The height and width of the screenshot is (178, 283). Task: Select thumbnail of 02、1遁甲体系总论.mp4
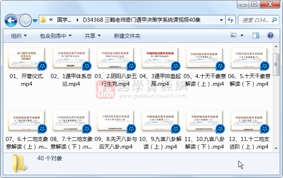coord(71,58)
